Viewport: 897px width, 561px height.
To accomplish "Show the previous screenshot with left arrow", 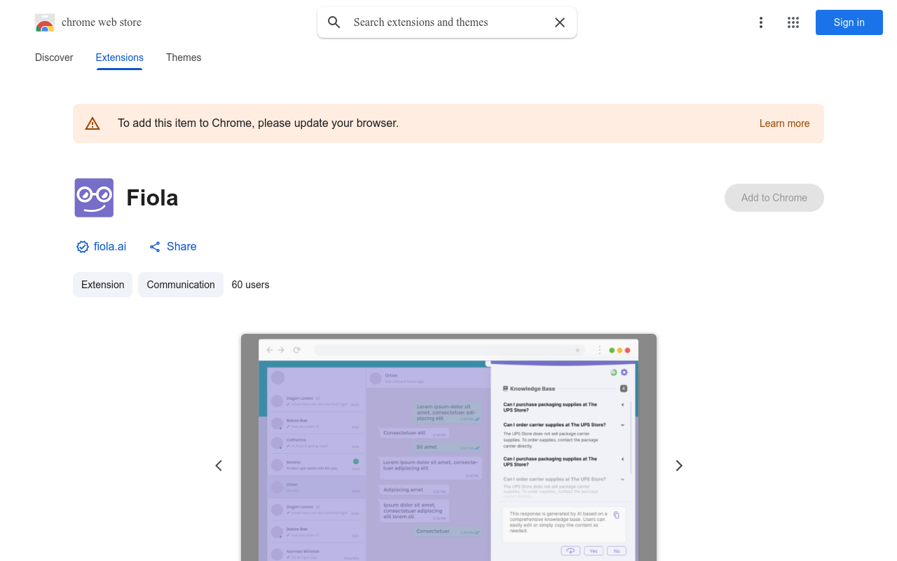I will (219, 466).
